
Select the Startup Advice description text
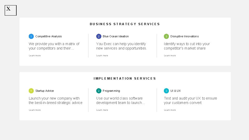(56, 101)
